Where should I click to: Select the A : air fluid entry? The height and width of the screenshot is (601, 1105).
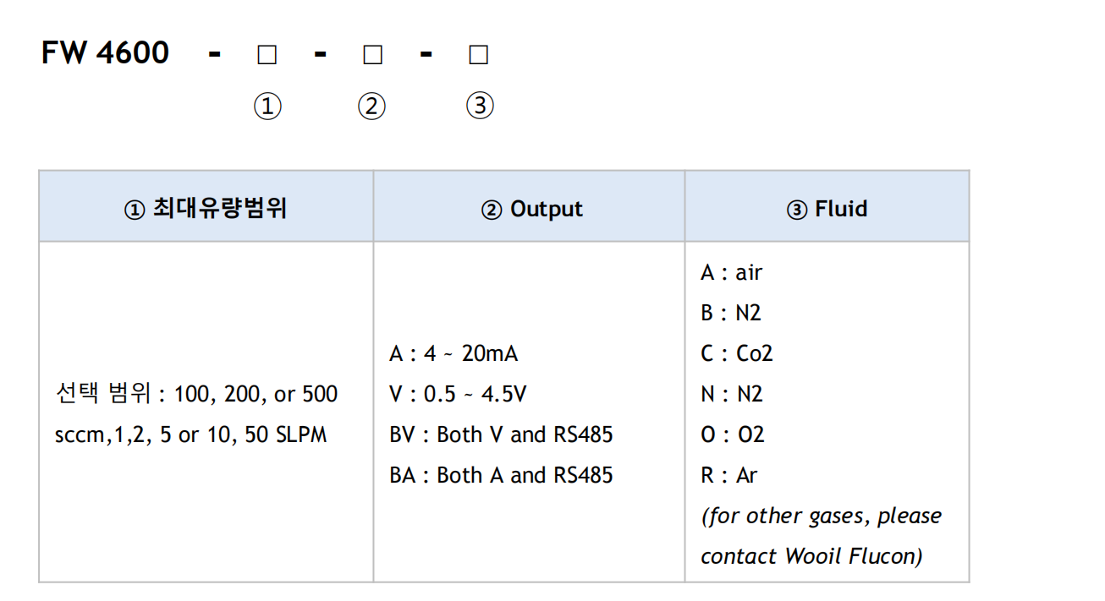(x=731, y=272)
